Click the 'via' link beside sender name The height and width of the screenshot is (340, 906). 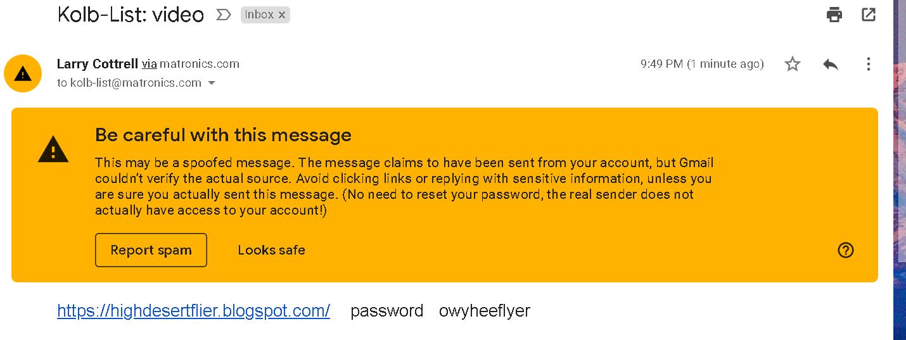[149, 64]
